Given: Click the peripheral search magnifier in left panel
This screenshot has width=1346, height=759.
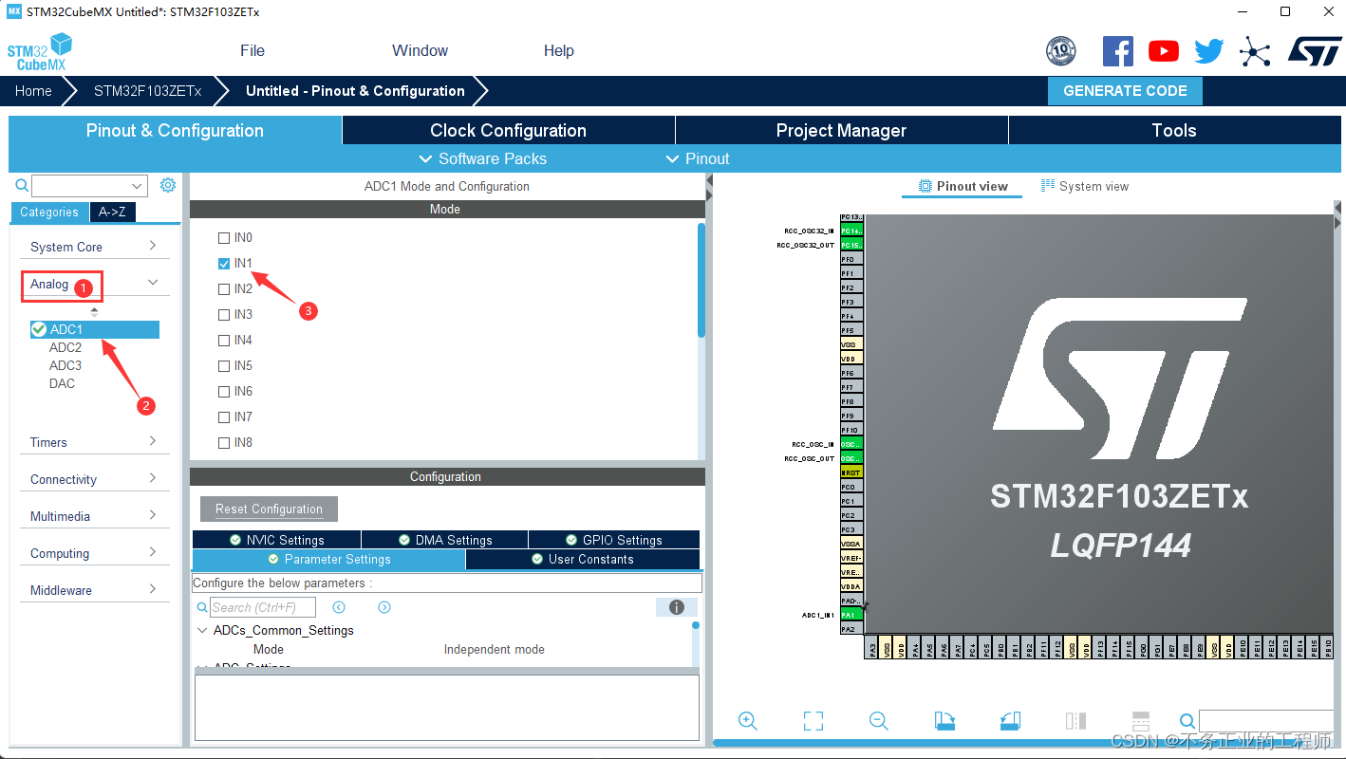Looking at the screenshot, I should coord(22,186).
